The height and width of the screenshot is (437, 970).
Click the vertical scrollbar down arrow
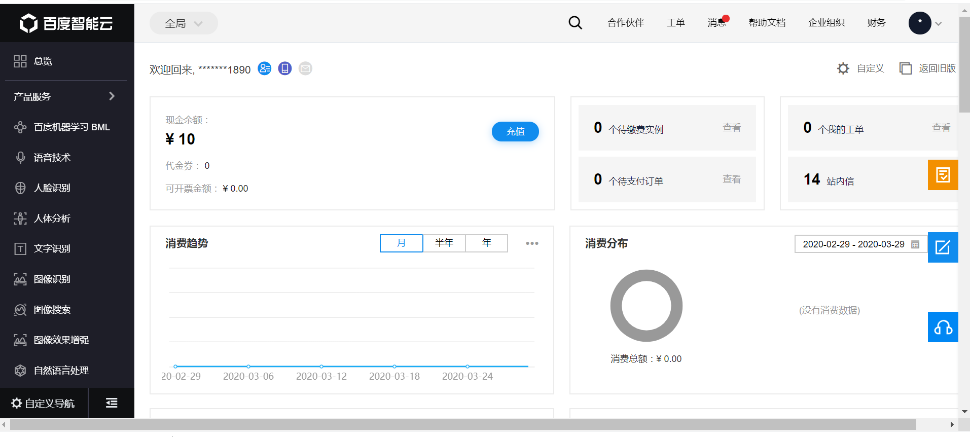(964, 412)
